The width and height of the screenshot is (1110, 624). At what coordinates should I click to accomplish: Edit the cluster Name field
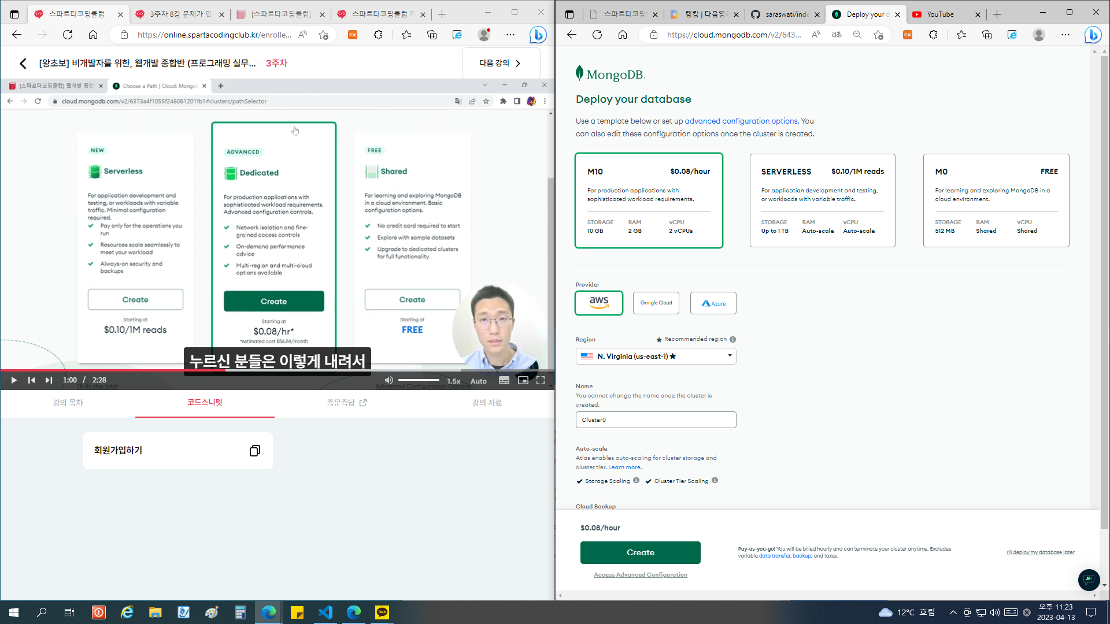pos(656,419)
